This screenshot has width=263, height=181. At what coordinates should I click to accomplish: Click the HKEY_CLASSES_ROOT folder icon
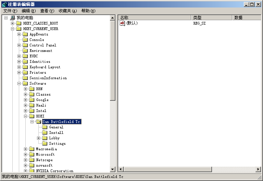[x=18, y=23]
